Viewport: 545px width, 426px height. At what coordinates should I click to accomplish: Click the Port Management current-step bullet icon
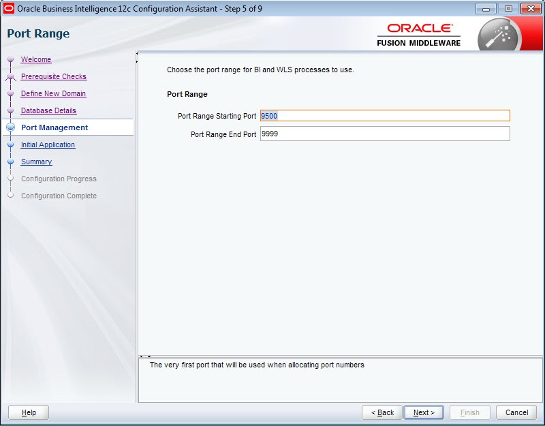tap(11, 127)
